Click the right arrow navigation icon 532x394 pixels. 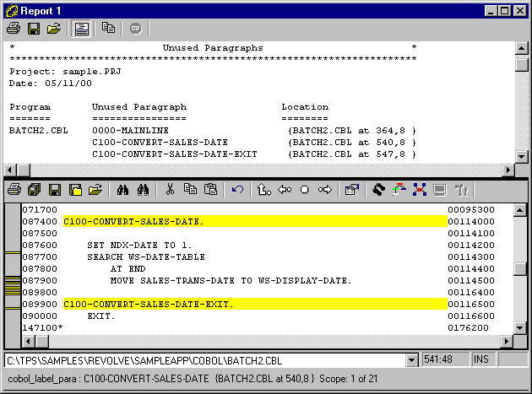(x=324, y=189)
